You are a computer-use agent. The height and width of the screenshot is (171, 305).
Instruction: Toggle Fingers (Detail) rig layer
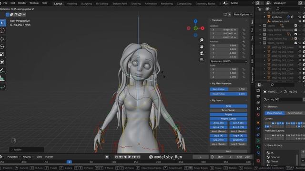click(x=228, y=119)
